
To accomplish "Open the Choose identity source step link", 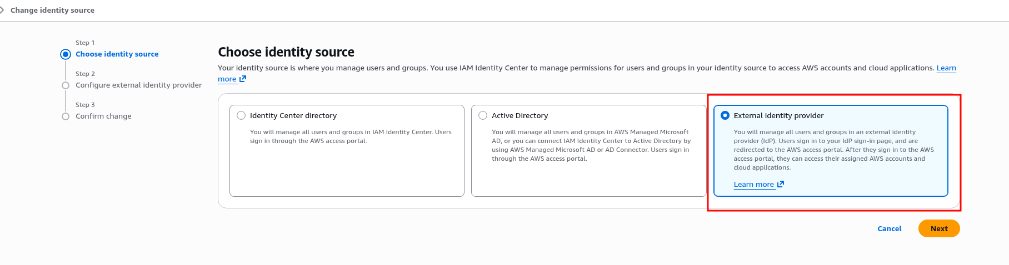I will pyautogui.click(x=117, y=54).
